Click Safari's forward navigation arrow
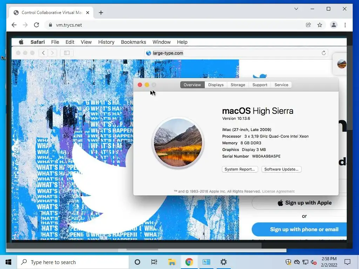The width and height of the screenshot is (359, 269). pyautogui.click(x=52, y=53)
